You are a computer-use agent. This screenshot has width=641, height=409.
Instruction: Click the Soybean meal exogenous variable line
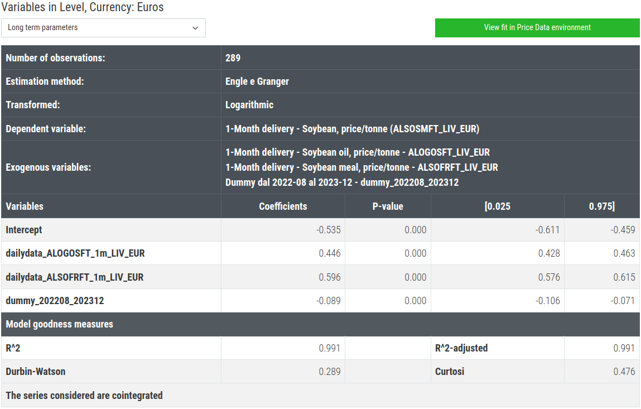[362, 167]
